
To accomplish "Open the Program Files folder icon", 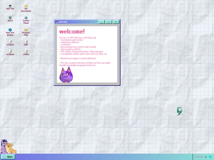I will click(x=26, y=32).
